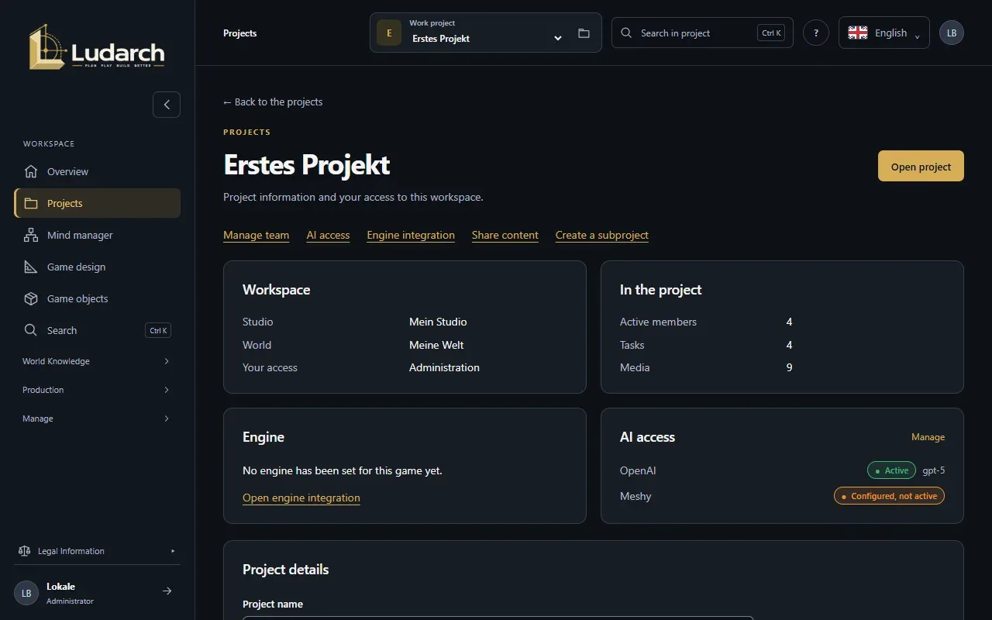Click the Legal Information scales icon

(x=24, y=551)
